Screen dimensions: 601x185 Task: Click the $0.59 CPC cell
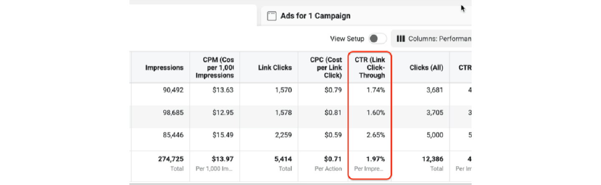click(x=333, y=135)
